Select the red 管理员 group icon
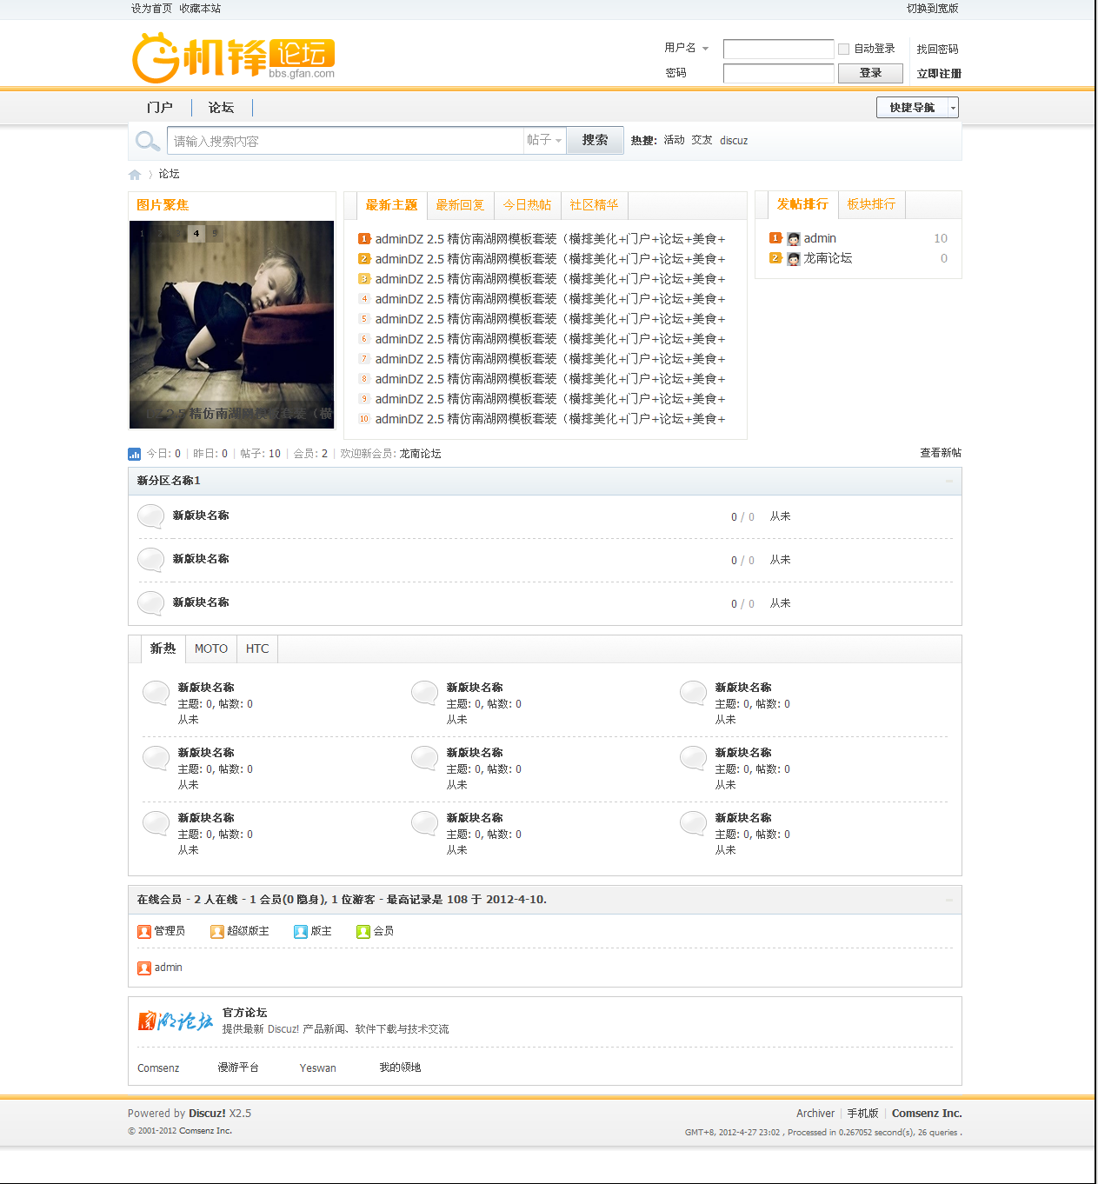 tap(143, 931)
